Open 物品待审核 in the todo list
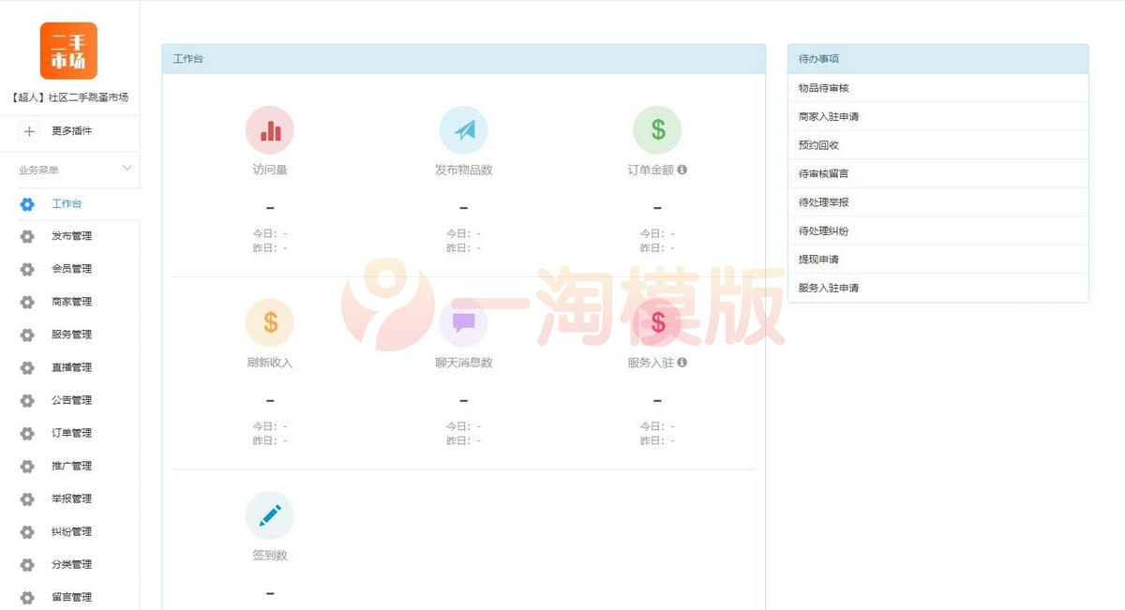The height and width of the screenshot is (610, 1125). point(825,87)
